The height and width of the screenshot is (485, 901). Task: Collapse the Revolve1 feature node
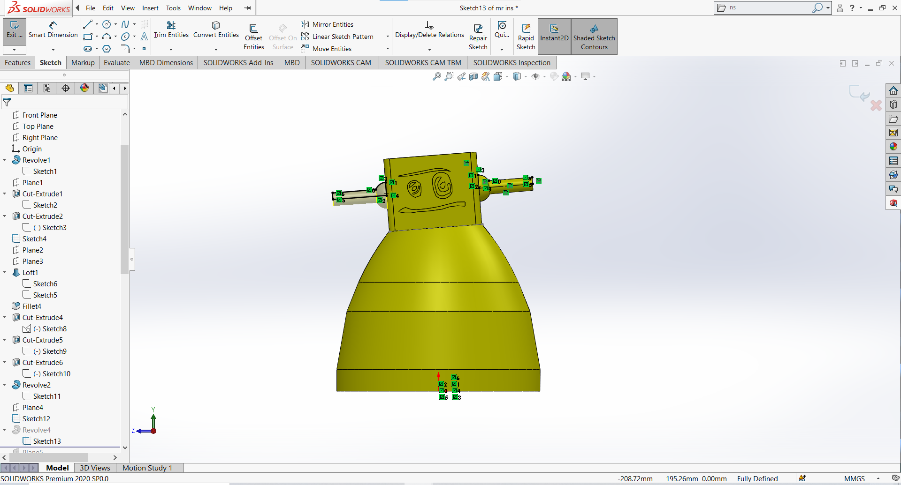click(x=5, y=160)
